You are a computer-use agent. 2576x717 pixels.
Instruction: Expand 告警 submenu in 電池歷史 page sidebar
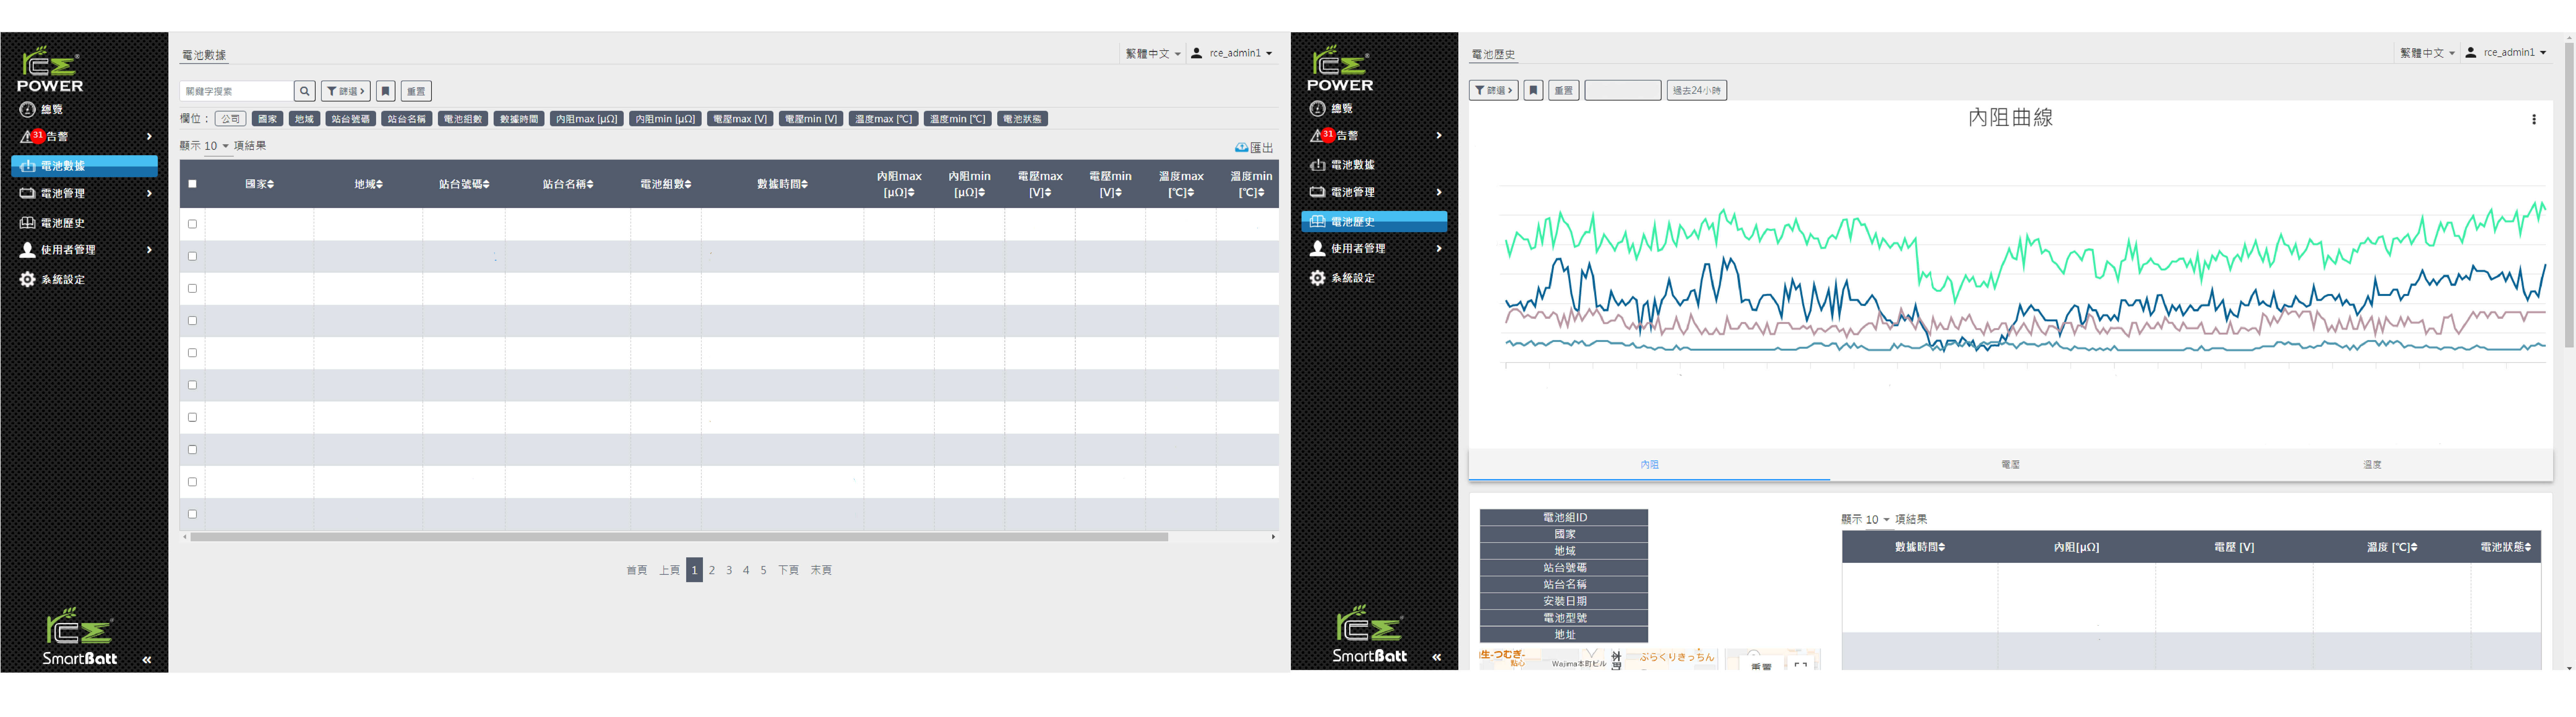1439,135
